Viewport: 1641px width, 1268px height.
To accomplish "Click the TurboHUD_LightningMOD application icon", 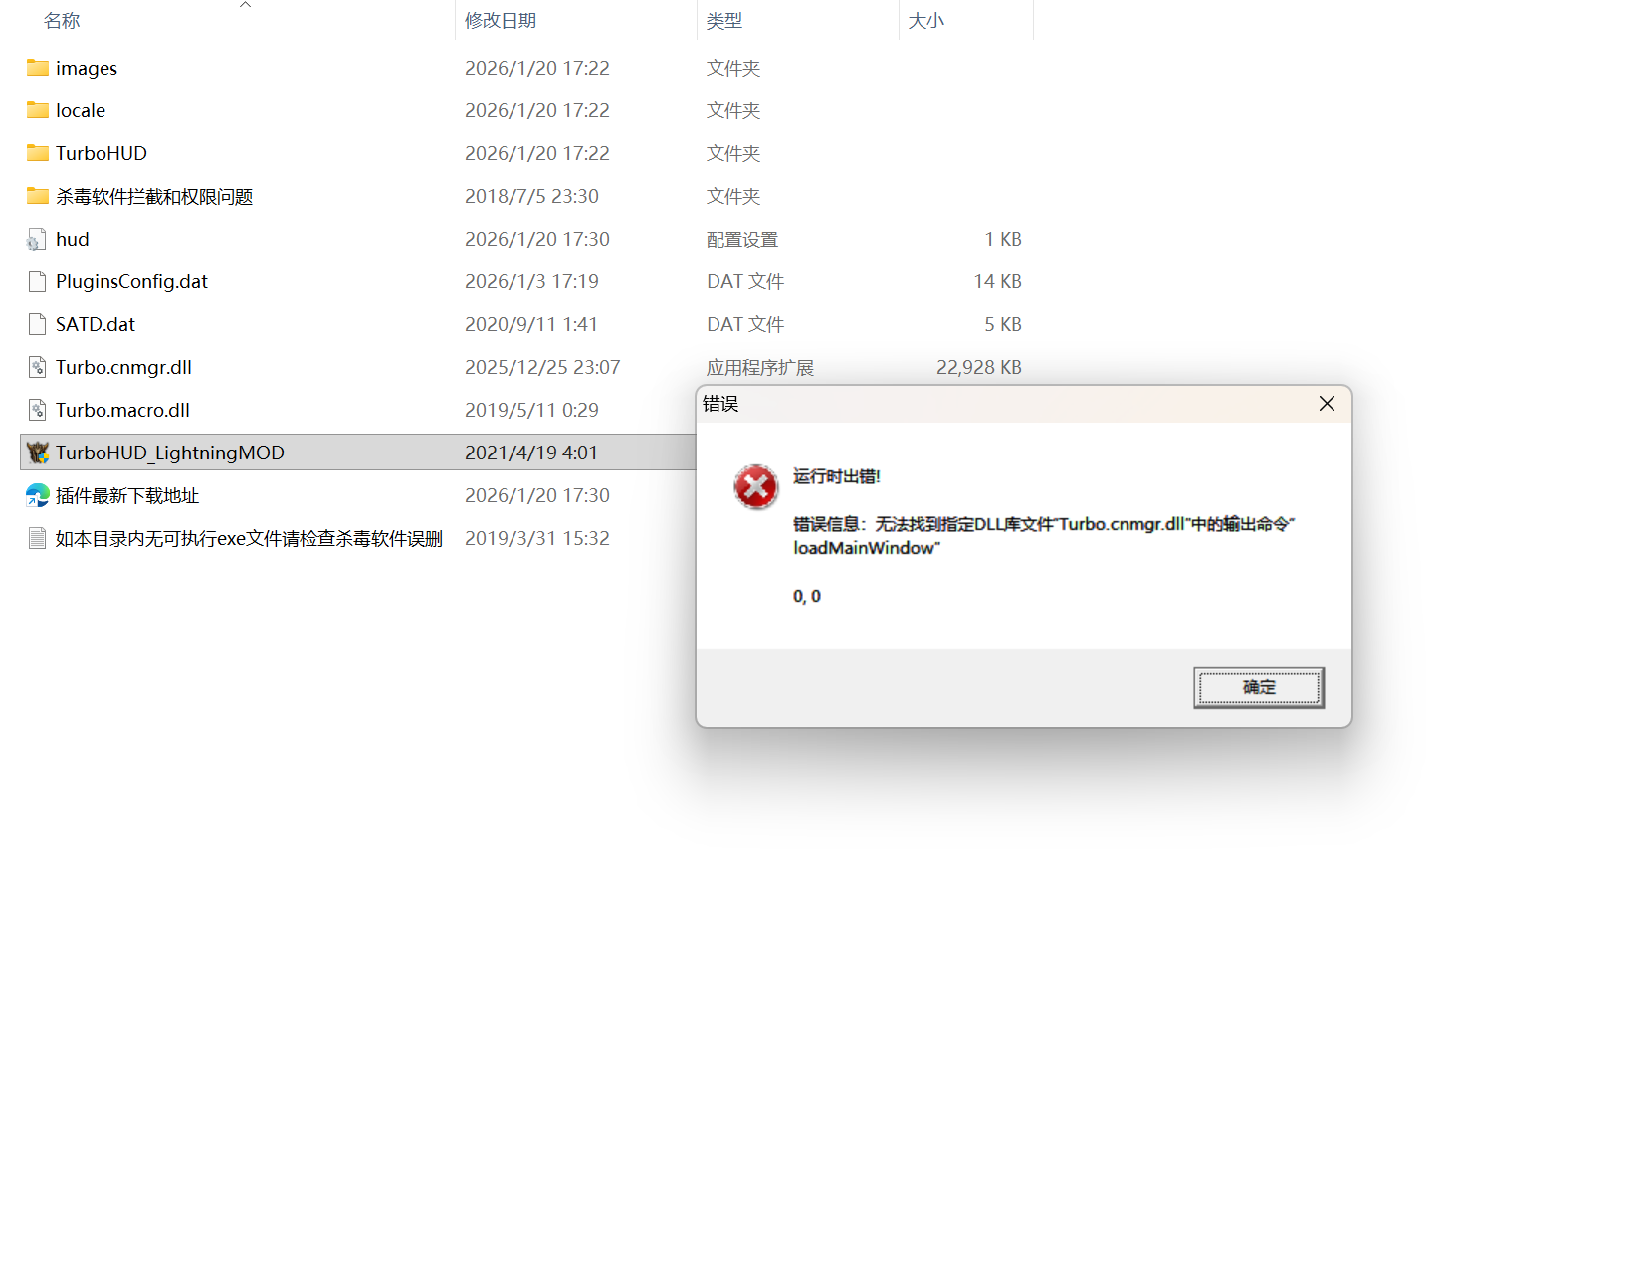I will coord(38,453).
